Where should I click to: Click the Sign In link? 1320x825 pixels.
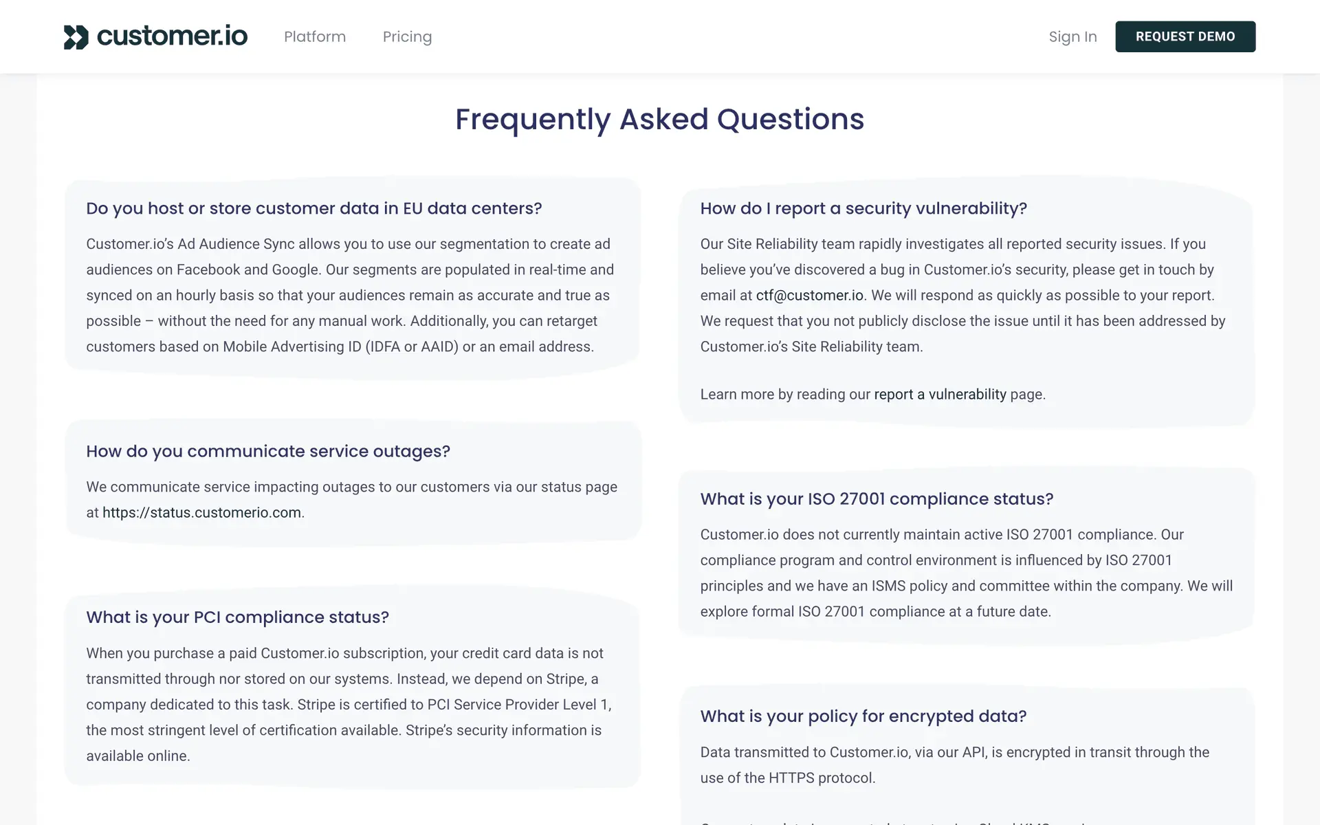pos(1072,36)
